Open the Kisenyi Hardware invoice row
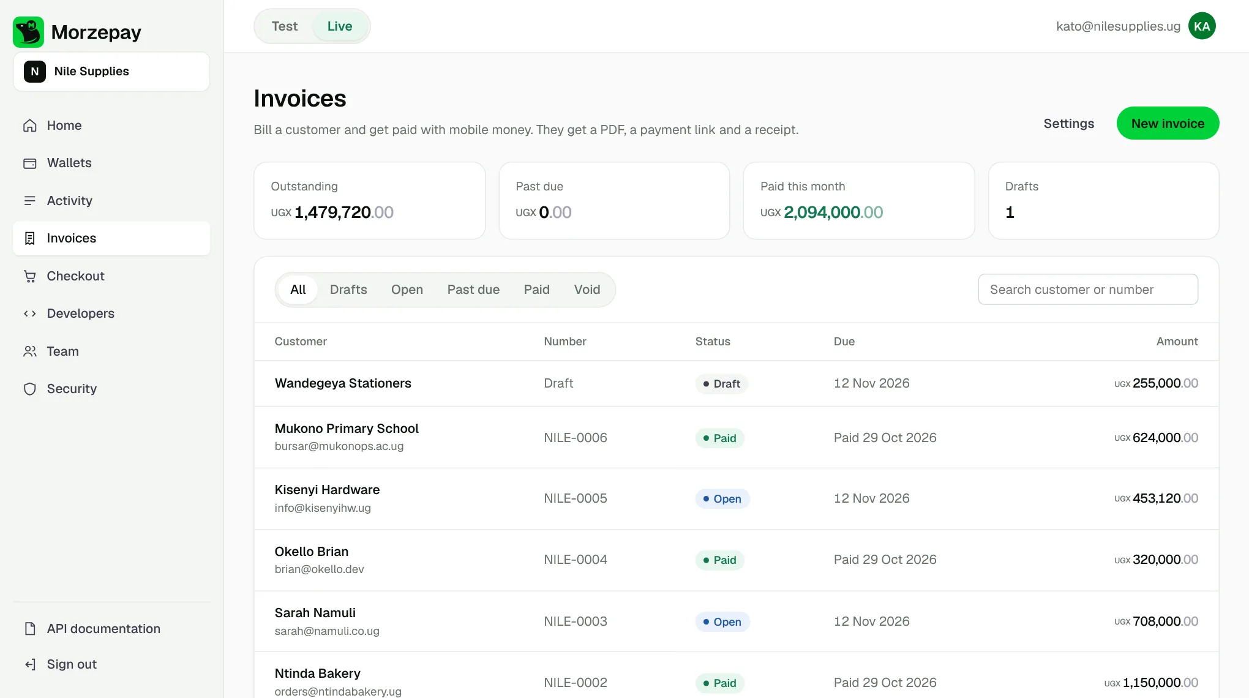Image resolution: width=1249 pixels, height=698 pixels. (737, 498)
